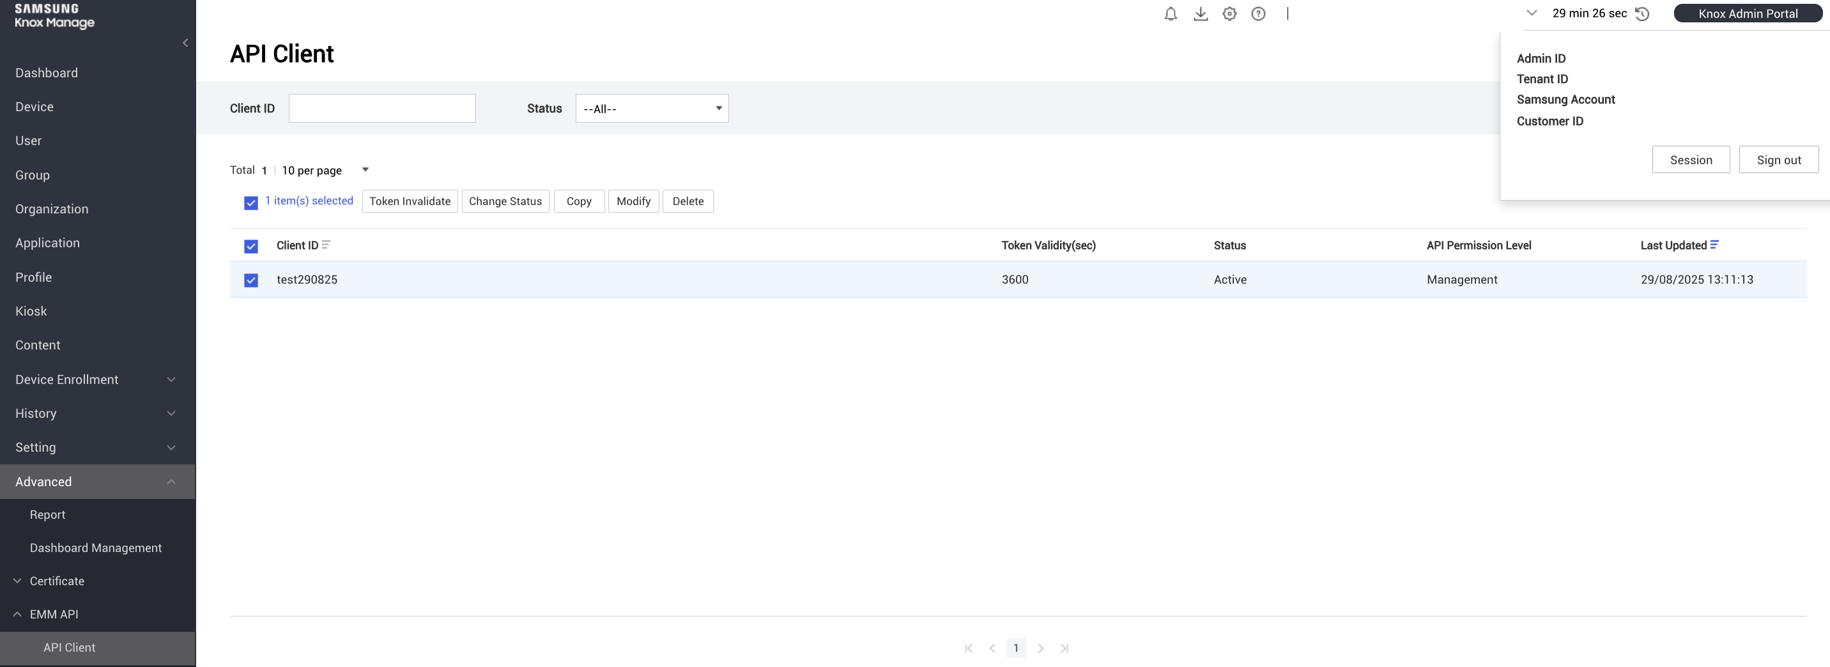Reset session timer with refresh icon
Screen dimensions: 1830x667
(x=1642, y=14)
